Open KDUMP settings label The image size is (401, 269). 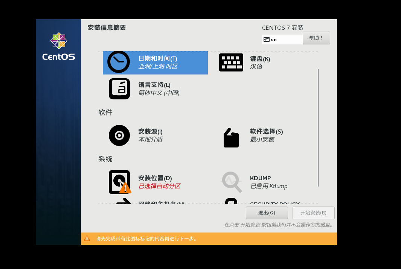[260, 178]
